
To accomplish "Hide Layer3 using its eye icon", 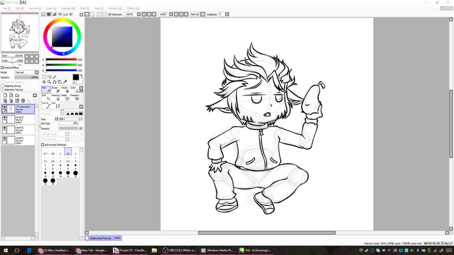I will (x=4, y=118).
